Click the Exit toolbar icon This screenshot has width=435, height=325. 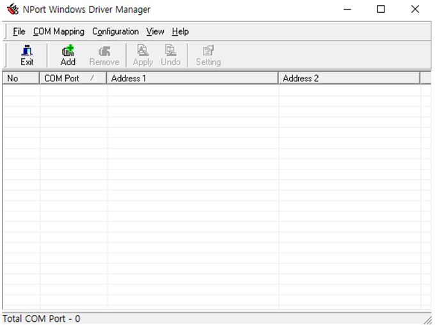pyautogui.click(x=27, y=55)
